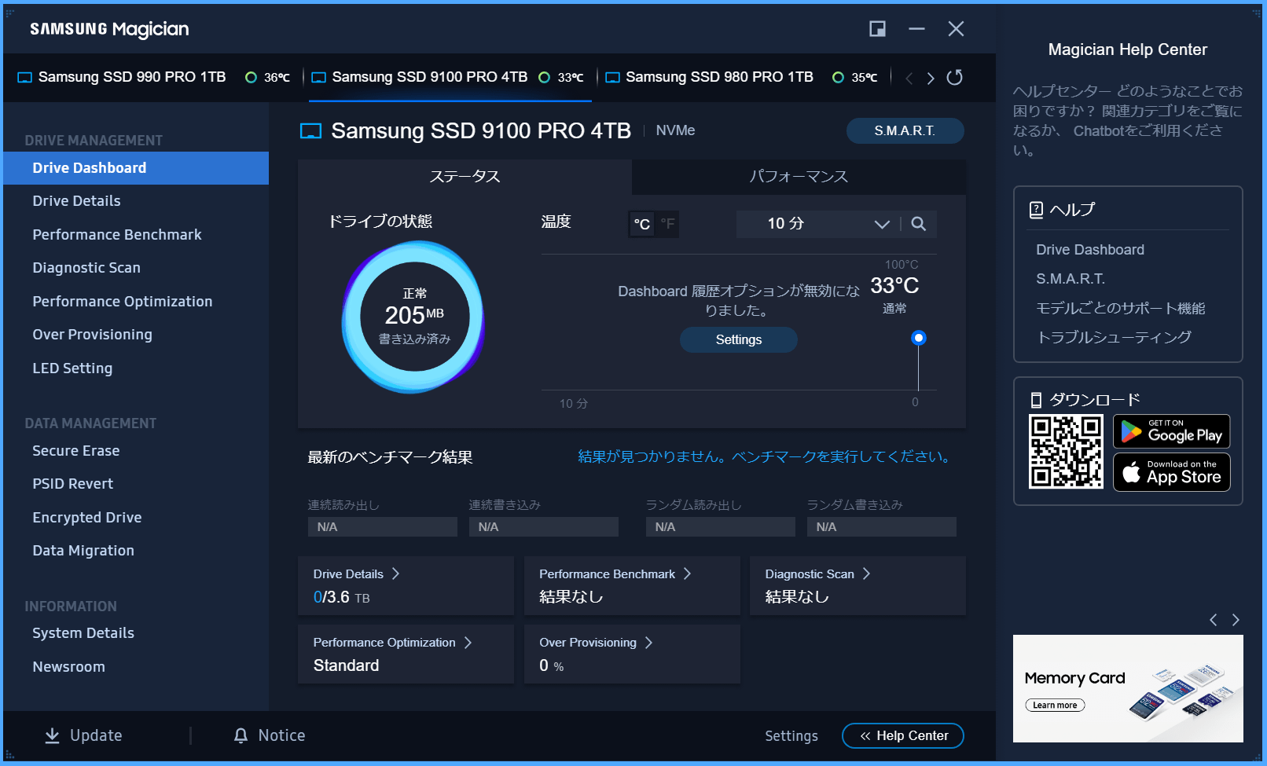Click the drive icon beside the Samsung SSD 9100 PRO 4TB heading
This screenshot has width=1267, height=766.
[x=311, y=131]
